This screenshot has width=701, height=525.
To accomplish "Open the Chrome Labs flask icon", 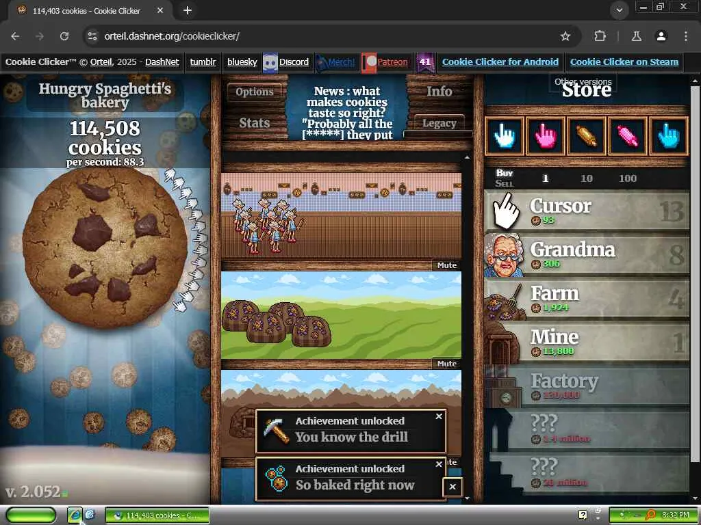I will 636,36.
